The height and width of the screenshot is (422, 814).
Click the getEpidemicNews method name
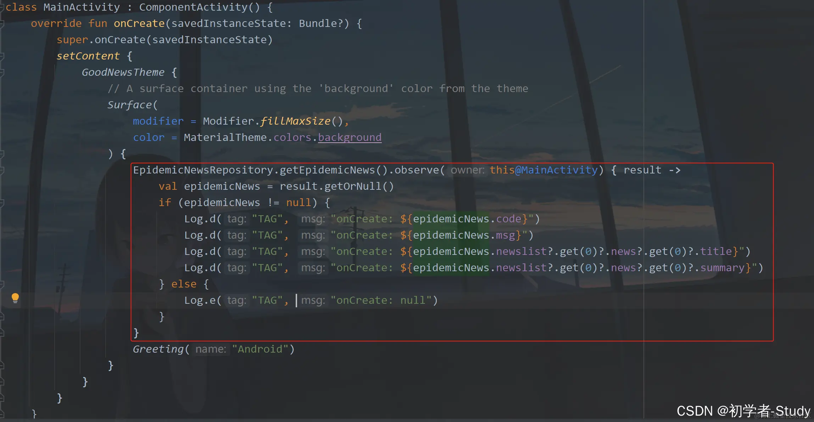coord(327,170)
